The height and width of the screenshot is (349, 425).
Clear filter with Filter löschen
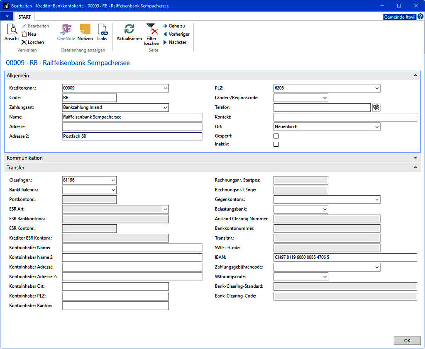pyautogui.click(x=151, y=34)
